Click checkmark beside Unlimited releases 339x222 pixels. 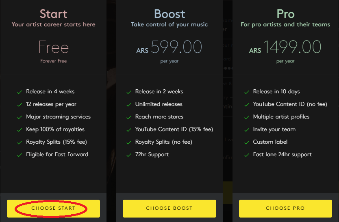coord(128,105)
